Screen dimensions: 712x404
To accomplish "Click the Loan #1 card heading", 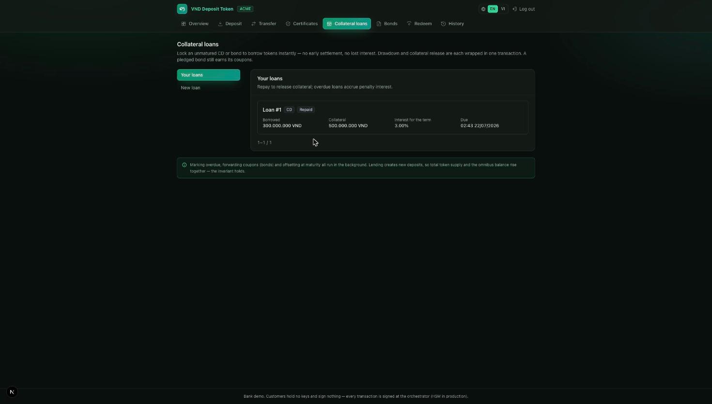I will 272,110.
